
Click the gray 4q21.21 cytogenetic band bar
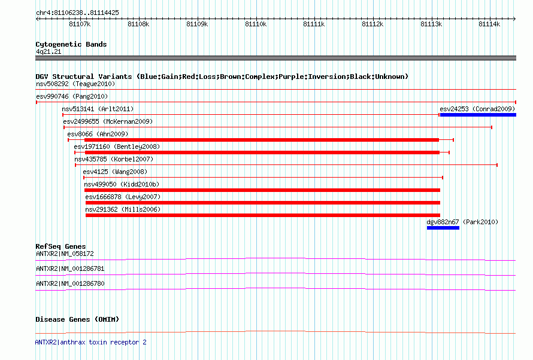coord(275,58)
